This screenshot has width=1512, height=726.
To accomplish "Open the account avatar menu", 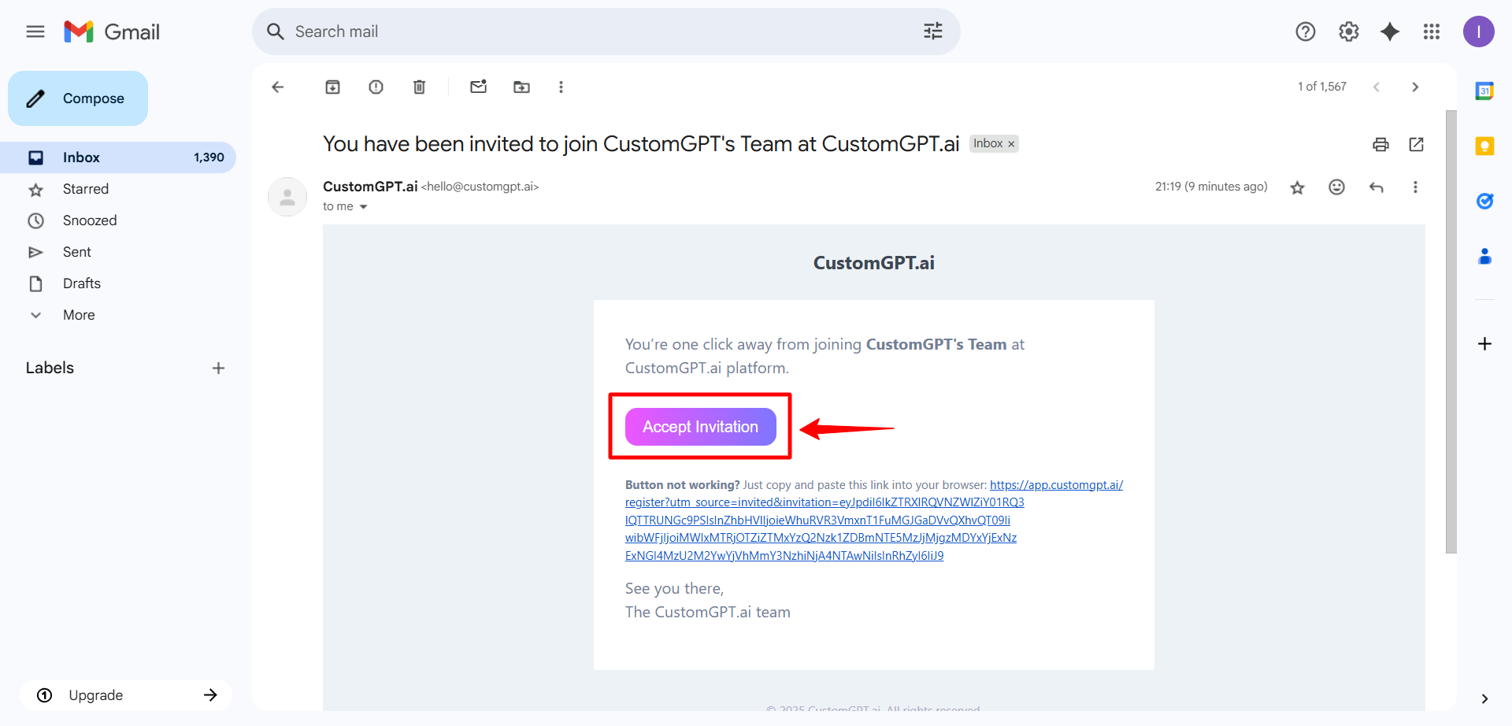I will click(1479, 31).
